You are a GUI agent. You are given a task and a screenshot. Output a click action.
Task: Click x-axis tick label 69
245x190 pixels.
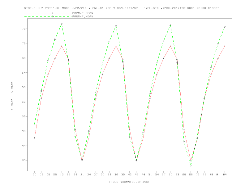pyautogui.click(x=191, y=174)
